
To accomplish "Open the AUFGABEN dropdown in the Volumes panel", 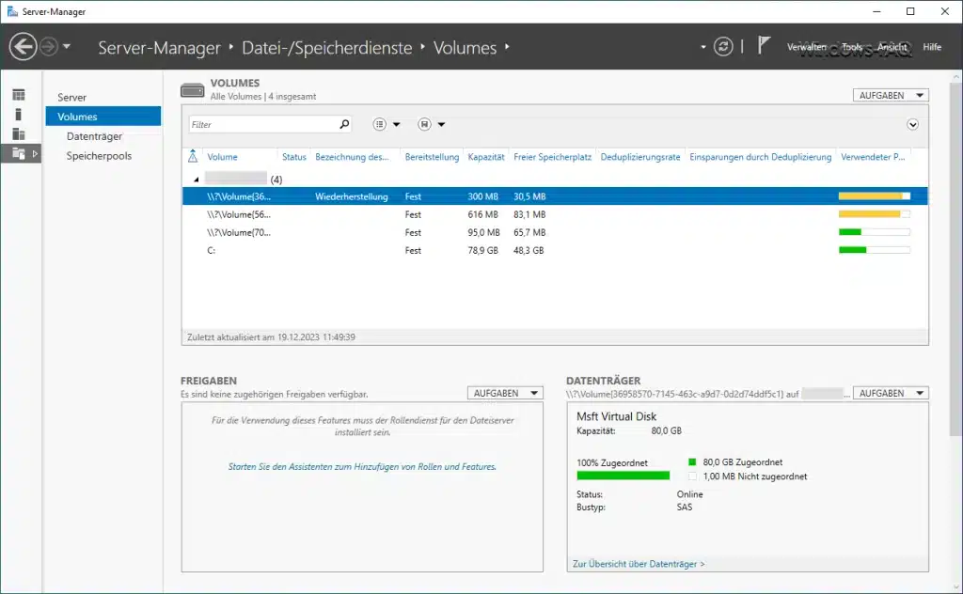I will [x=889, y=94].
